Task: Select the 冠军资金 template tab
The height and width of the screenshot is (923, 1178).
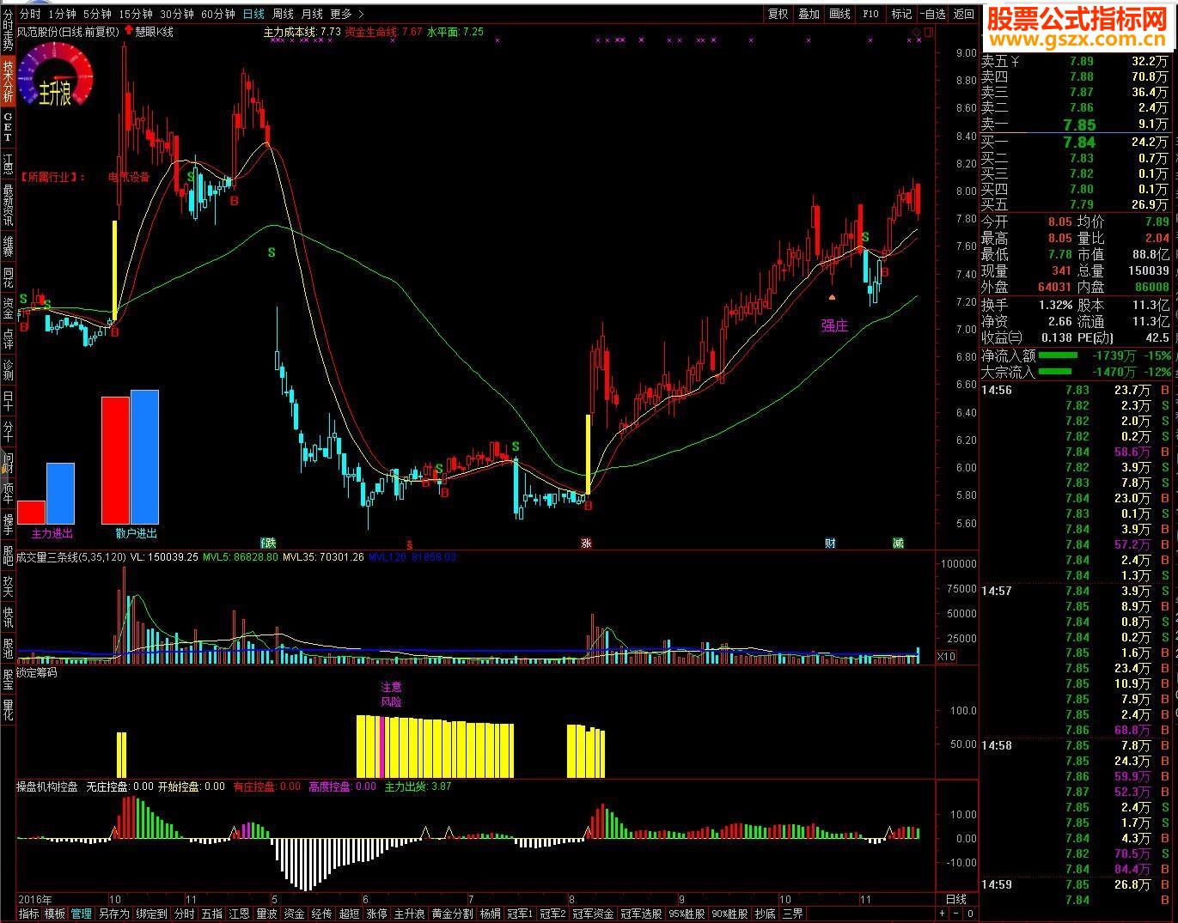Action: point(593,914)
